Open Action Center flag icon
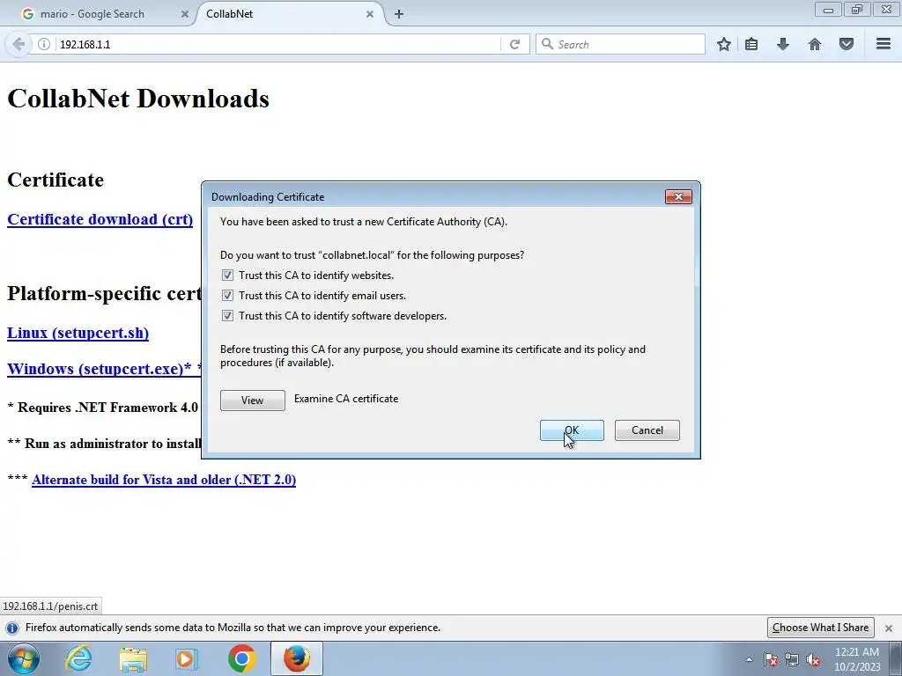902x676 pixels. click(x=771, y=659)
